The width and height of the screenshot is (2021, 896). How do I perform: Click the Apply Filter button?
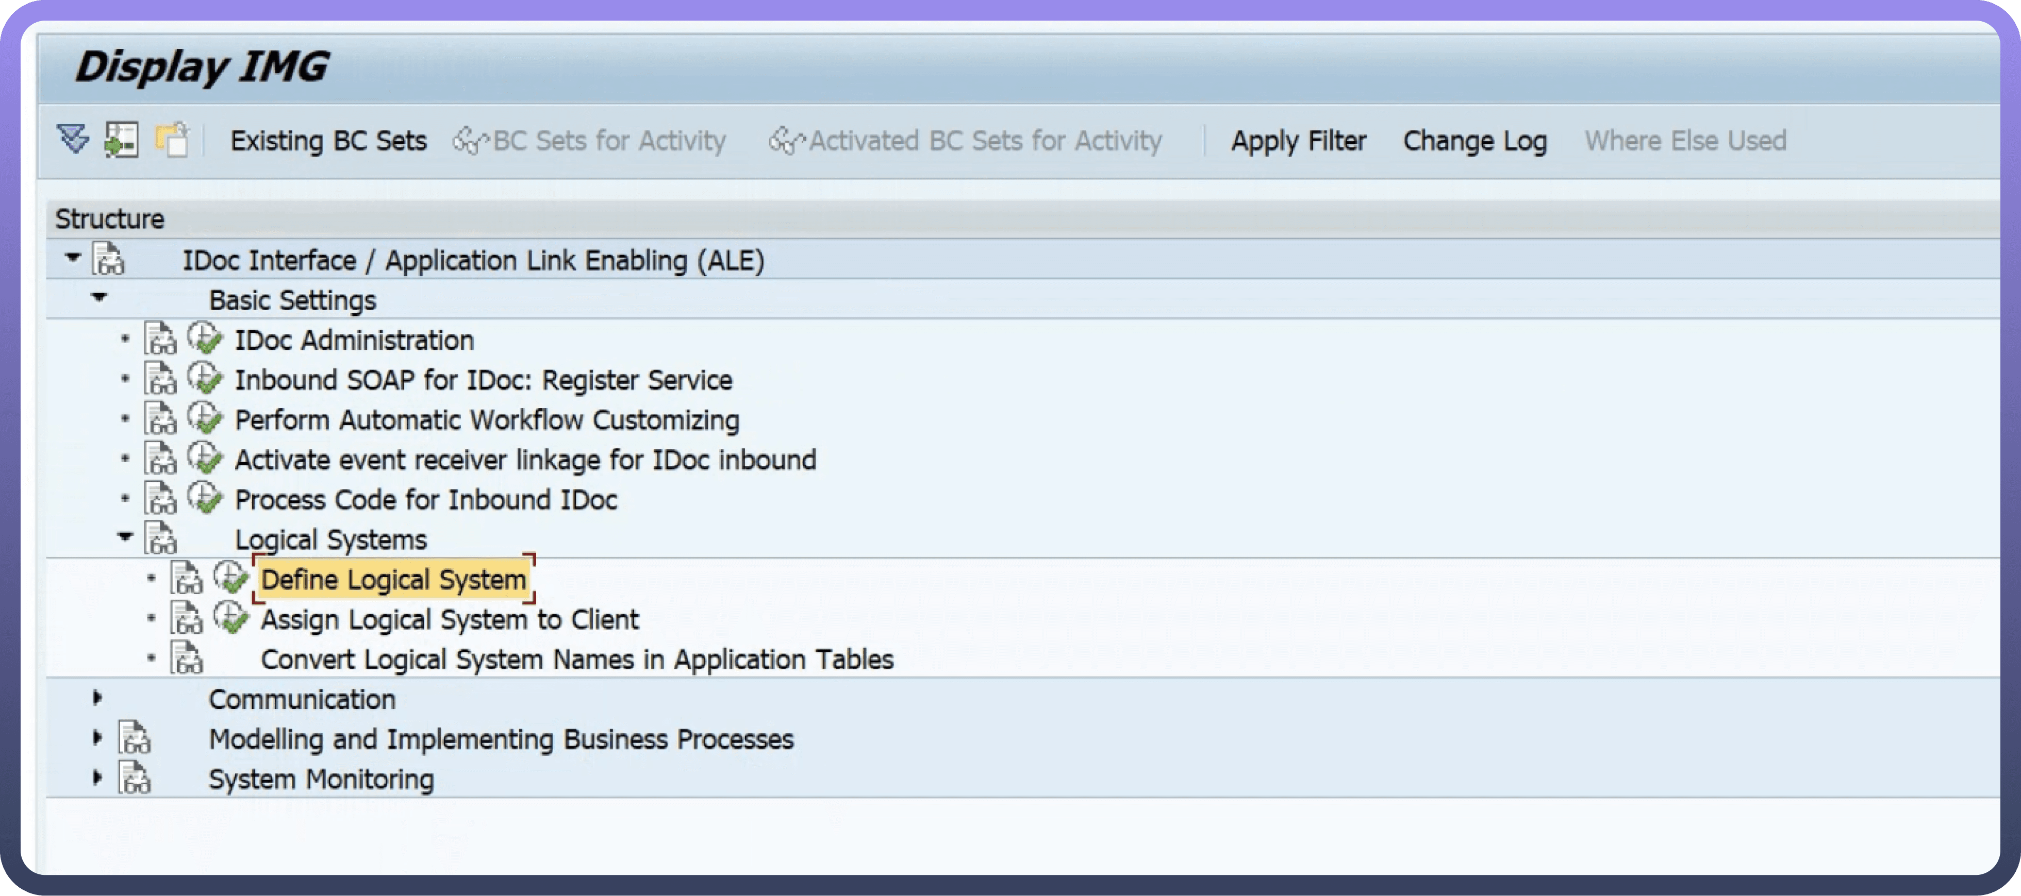click(1298, 140)
